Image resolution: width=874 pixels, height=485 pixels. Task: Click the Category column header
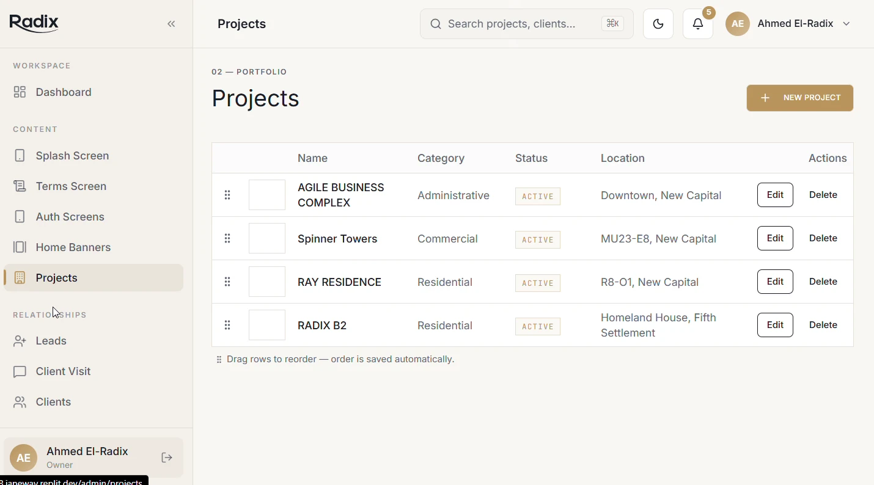pos(441,158)
